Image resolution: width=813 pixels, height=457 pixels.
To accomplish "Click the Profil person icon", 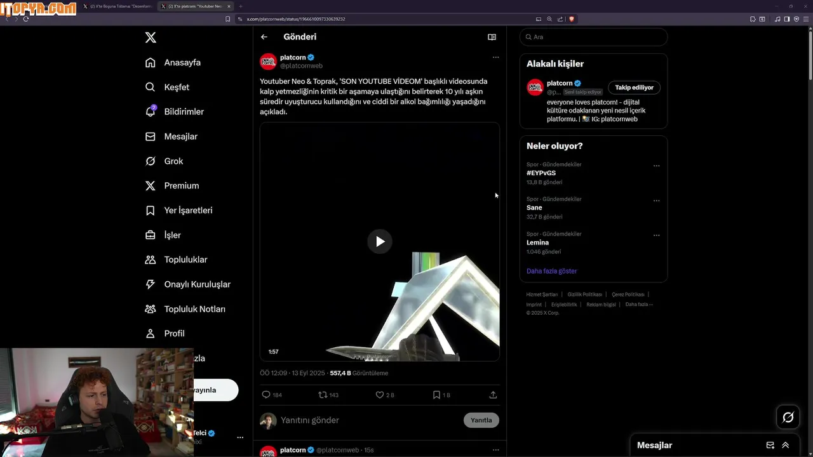I will click(x=151, y=333).
